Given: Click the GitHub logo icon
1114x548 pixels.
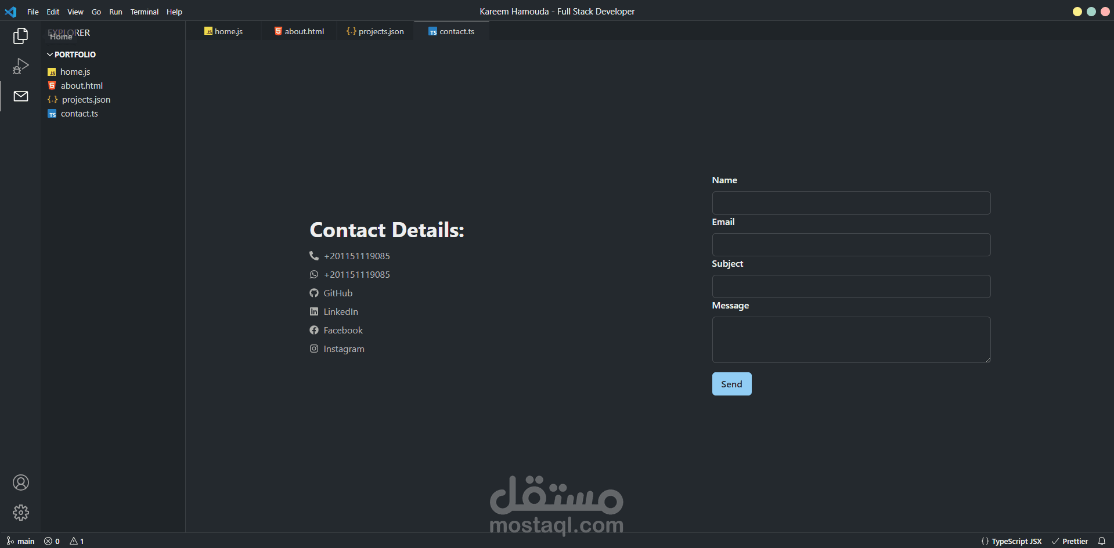Looking at the screenshot, I should [314, 293].
